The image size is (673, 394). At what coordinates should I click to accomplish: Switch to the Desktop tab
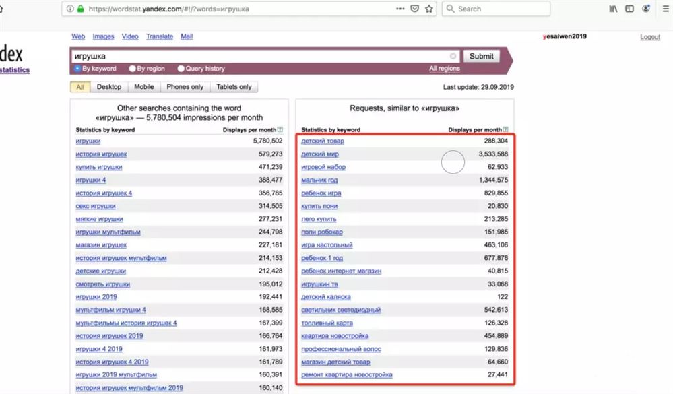click(x=109, y=87)
